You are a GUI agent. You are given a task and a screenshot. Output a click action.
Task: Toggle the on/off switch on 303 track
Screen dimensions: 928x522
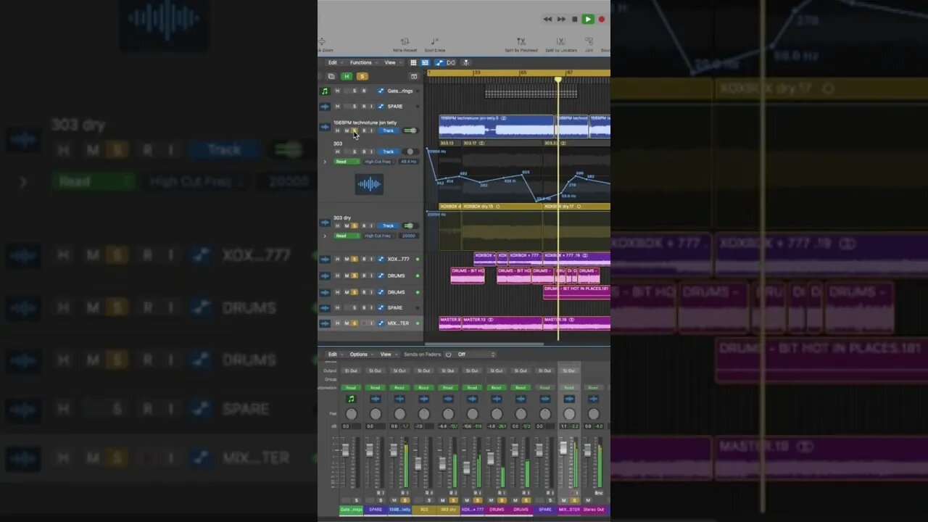(x=410, y=152)
